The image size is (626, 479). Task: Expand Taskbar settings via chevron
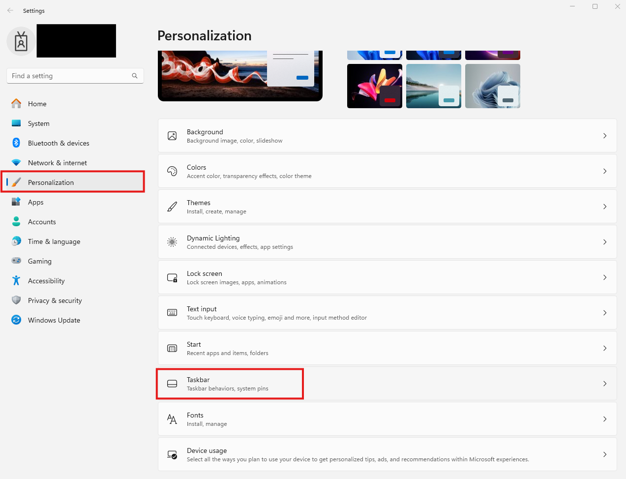(605, 384)
